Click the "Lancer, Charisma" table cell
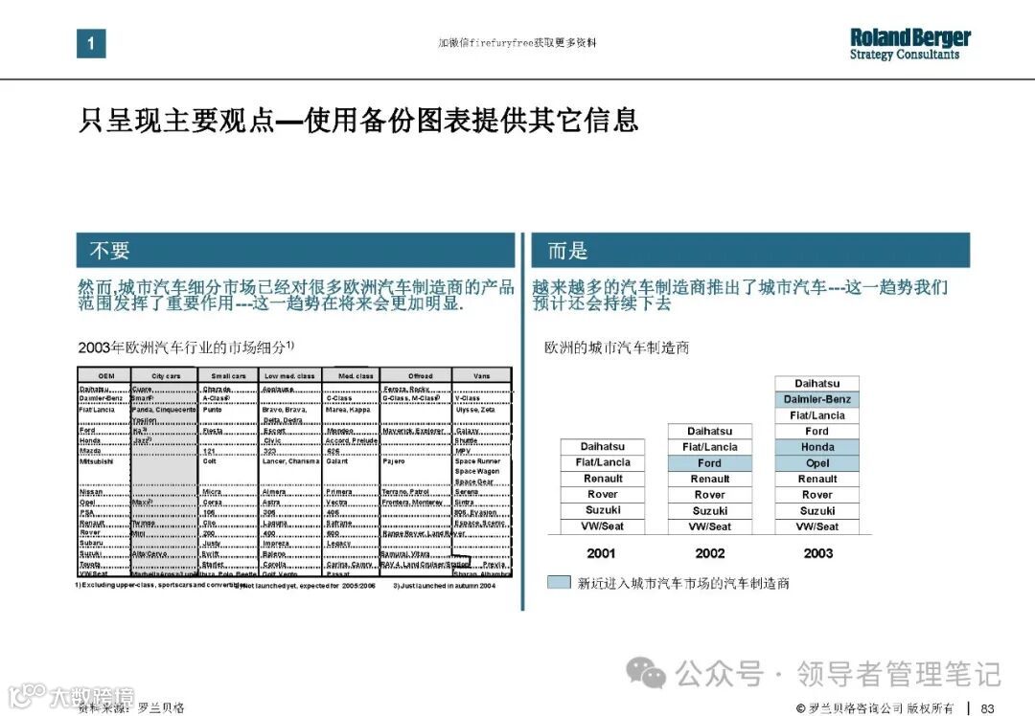The width and height of the screenshot is (1035, 716). tap(291, 461)
